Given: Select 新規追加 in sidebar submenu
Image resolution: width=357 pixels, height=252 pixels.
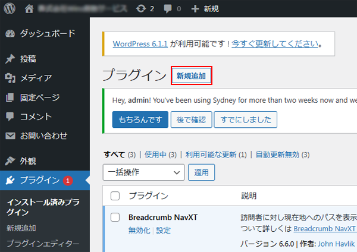Looking at the screenshot, I should pyautogui.click(x=21, y=228).
